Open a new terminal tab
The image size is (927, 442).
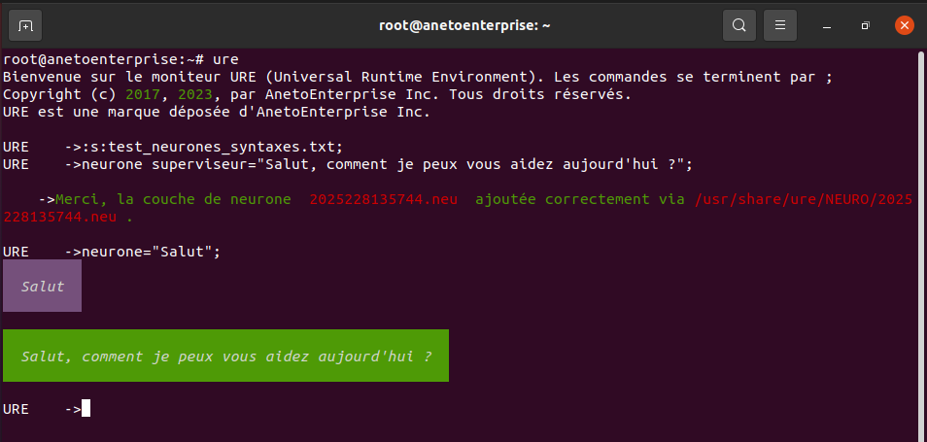[25, 25]
